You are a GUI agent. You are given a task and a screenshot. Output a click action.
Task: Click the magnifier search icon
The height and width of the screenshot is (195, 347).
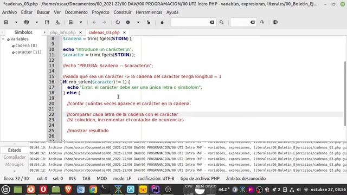pyautogui.click(x=221, y=22)
